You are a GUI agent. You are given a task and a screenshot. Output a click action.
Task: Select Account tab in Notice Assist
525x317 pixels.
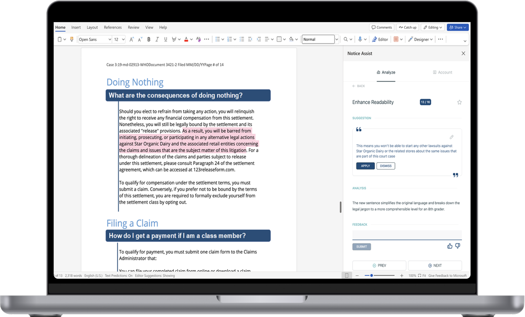[443, 72]
